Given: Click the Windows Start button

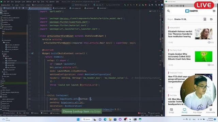Looking at the screenshot, I should (x=78, y=119).
